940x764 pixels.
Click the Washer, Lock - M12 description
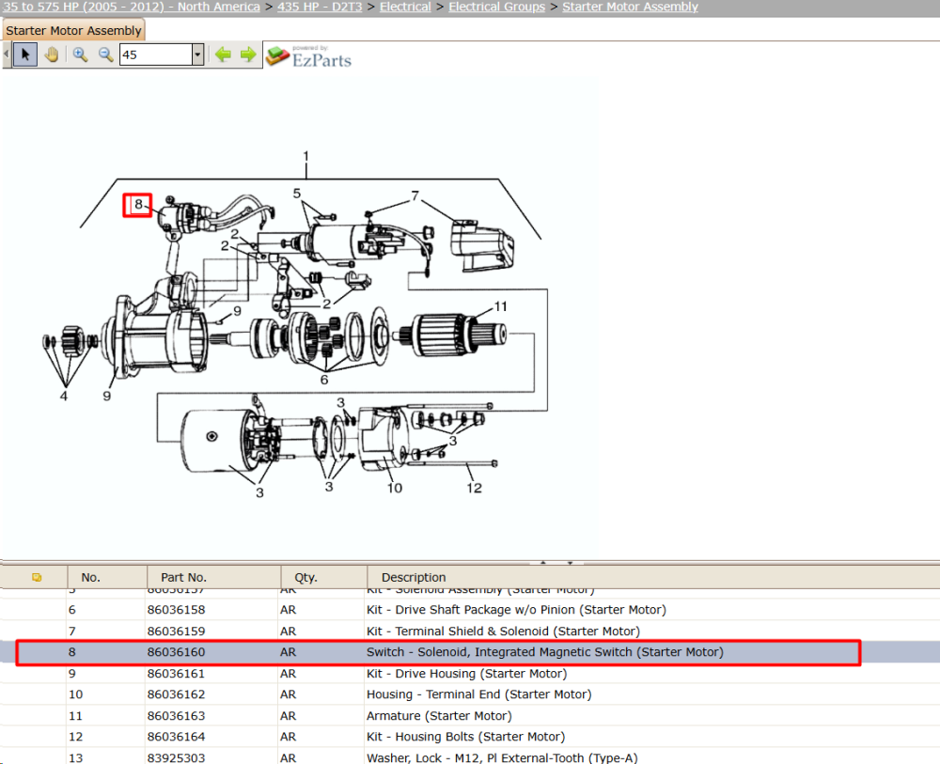(x=502, y=758)
